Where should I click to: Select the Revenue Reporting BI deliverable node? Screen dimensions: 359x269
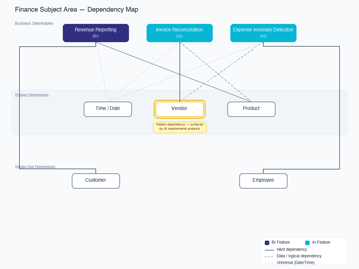click(96, 33)
